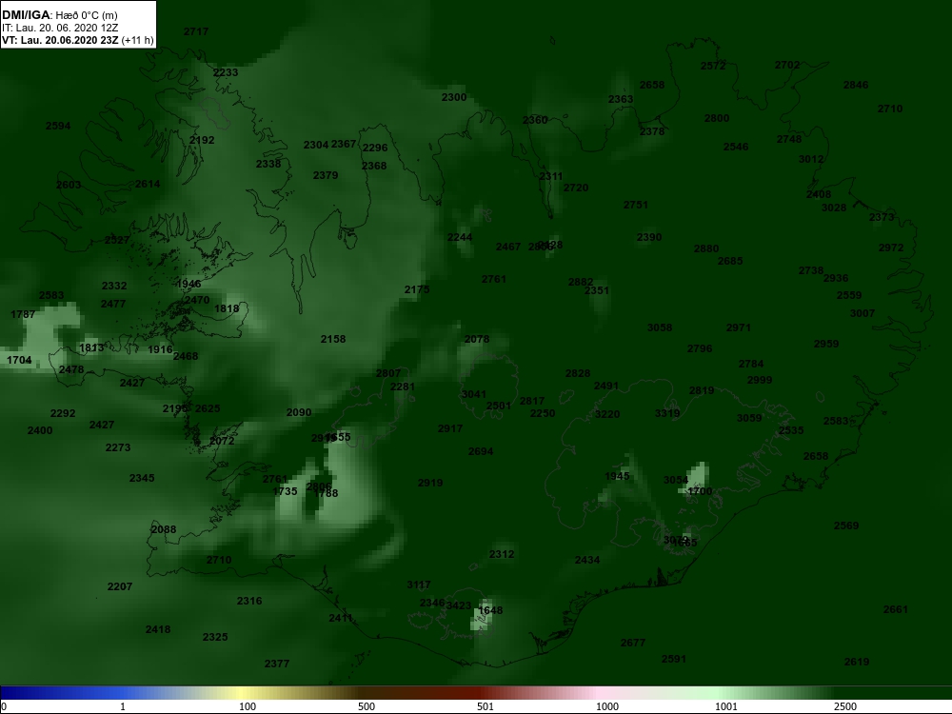Click the freezing-level value 2594
The width and height of the screenshot is (952, 714).
coord(58,126)
